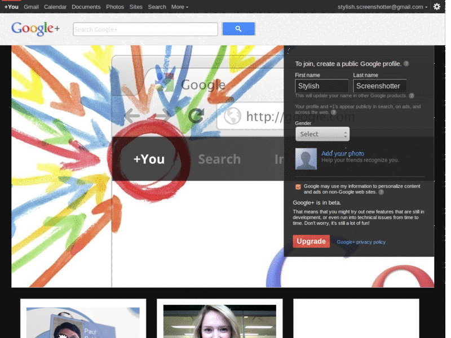Open help icon after 'non-Google web sites'
This screenshot has width=451, height=338.
(381, 192)
